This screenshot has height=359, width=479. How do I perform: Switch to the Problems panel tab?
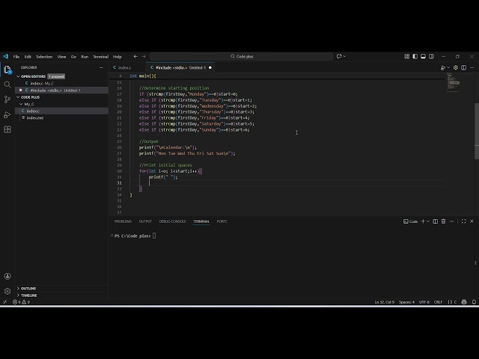(x=123, y=221)
